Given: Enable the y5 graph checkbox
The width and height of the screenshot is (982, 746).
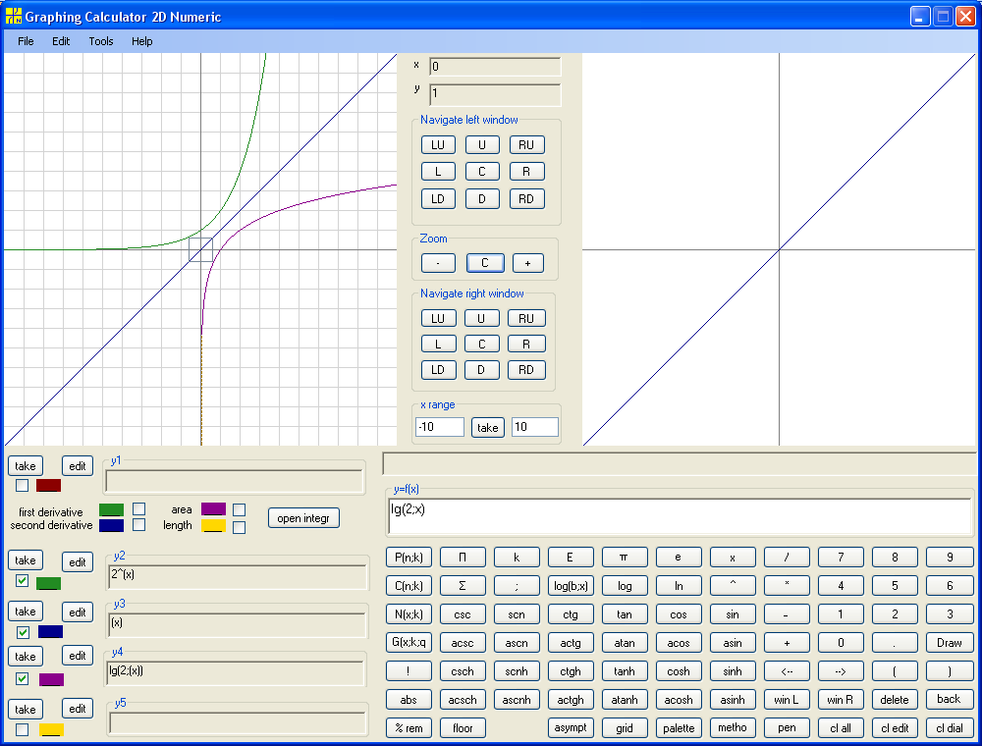Looking at the screenshot, I should click(22, 729).
